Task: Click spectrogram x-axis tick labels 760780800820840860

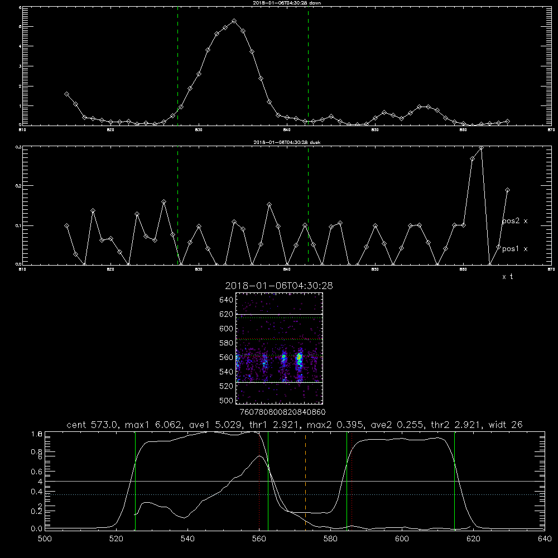Action: [282, 412]
